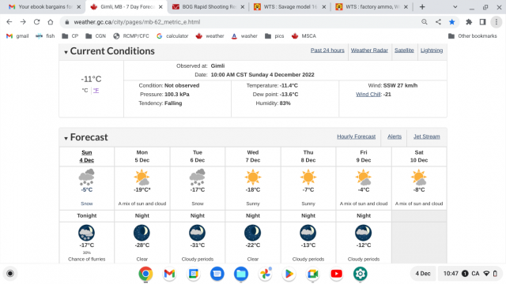Open the weather bookmark
This screenshot has width=506, height=284.
[210, 36]
